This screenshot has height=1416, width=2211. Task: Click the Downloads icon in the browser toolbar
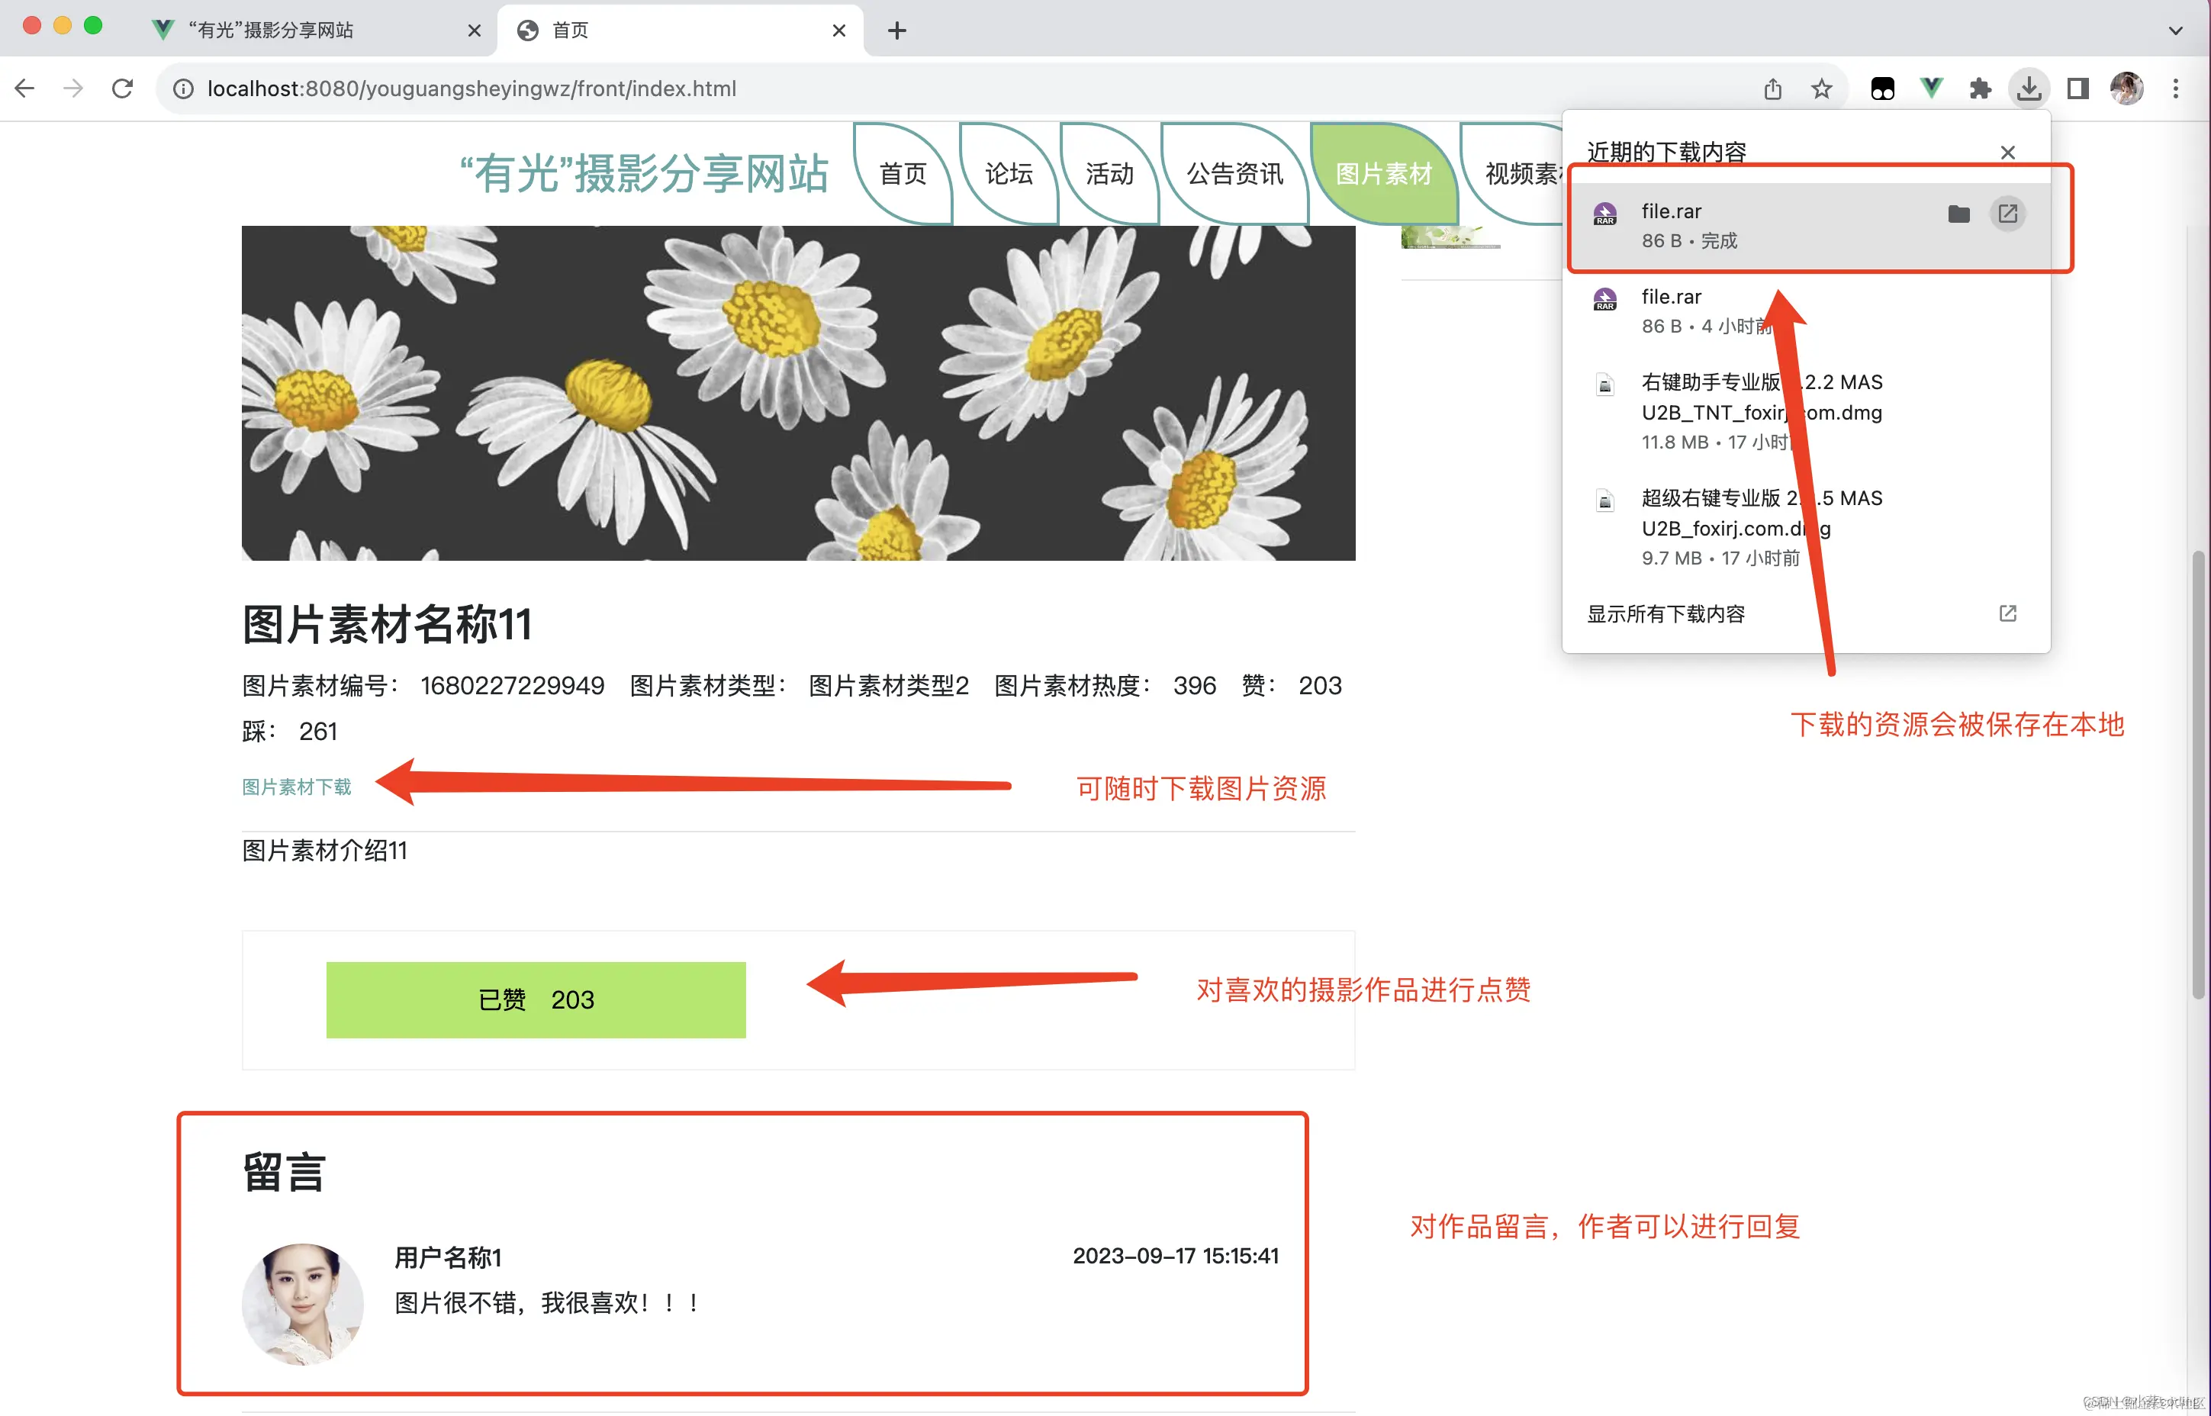pyautogui.click(x=2029, y=87)
